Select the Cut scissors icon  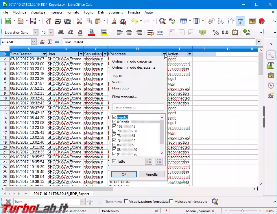coord(79,21)
